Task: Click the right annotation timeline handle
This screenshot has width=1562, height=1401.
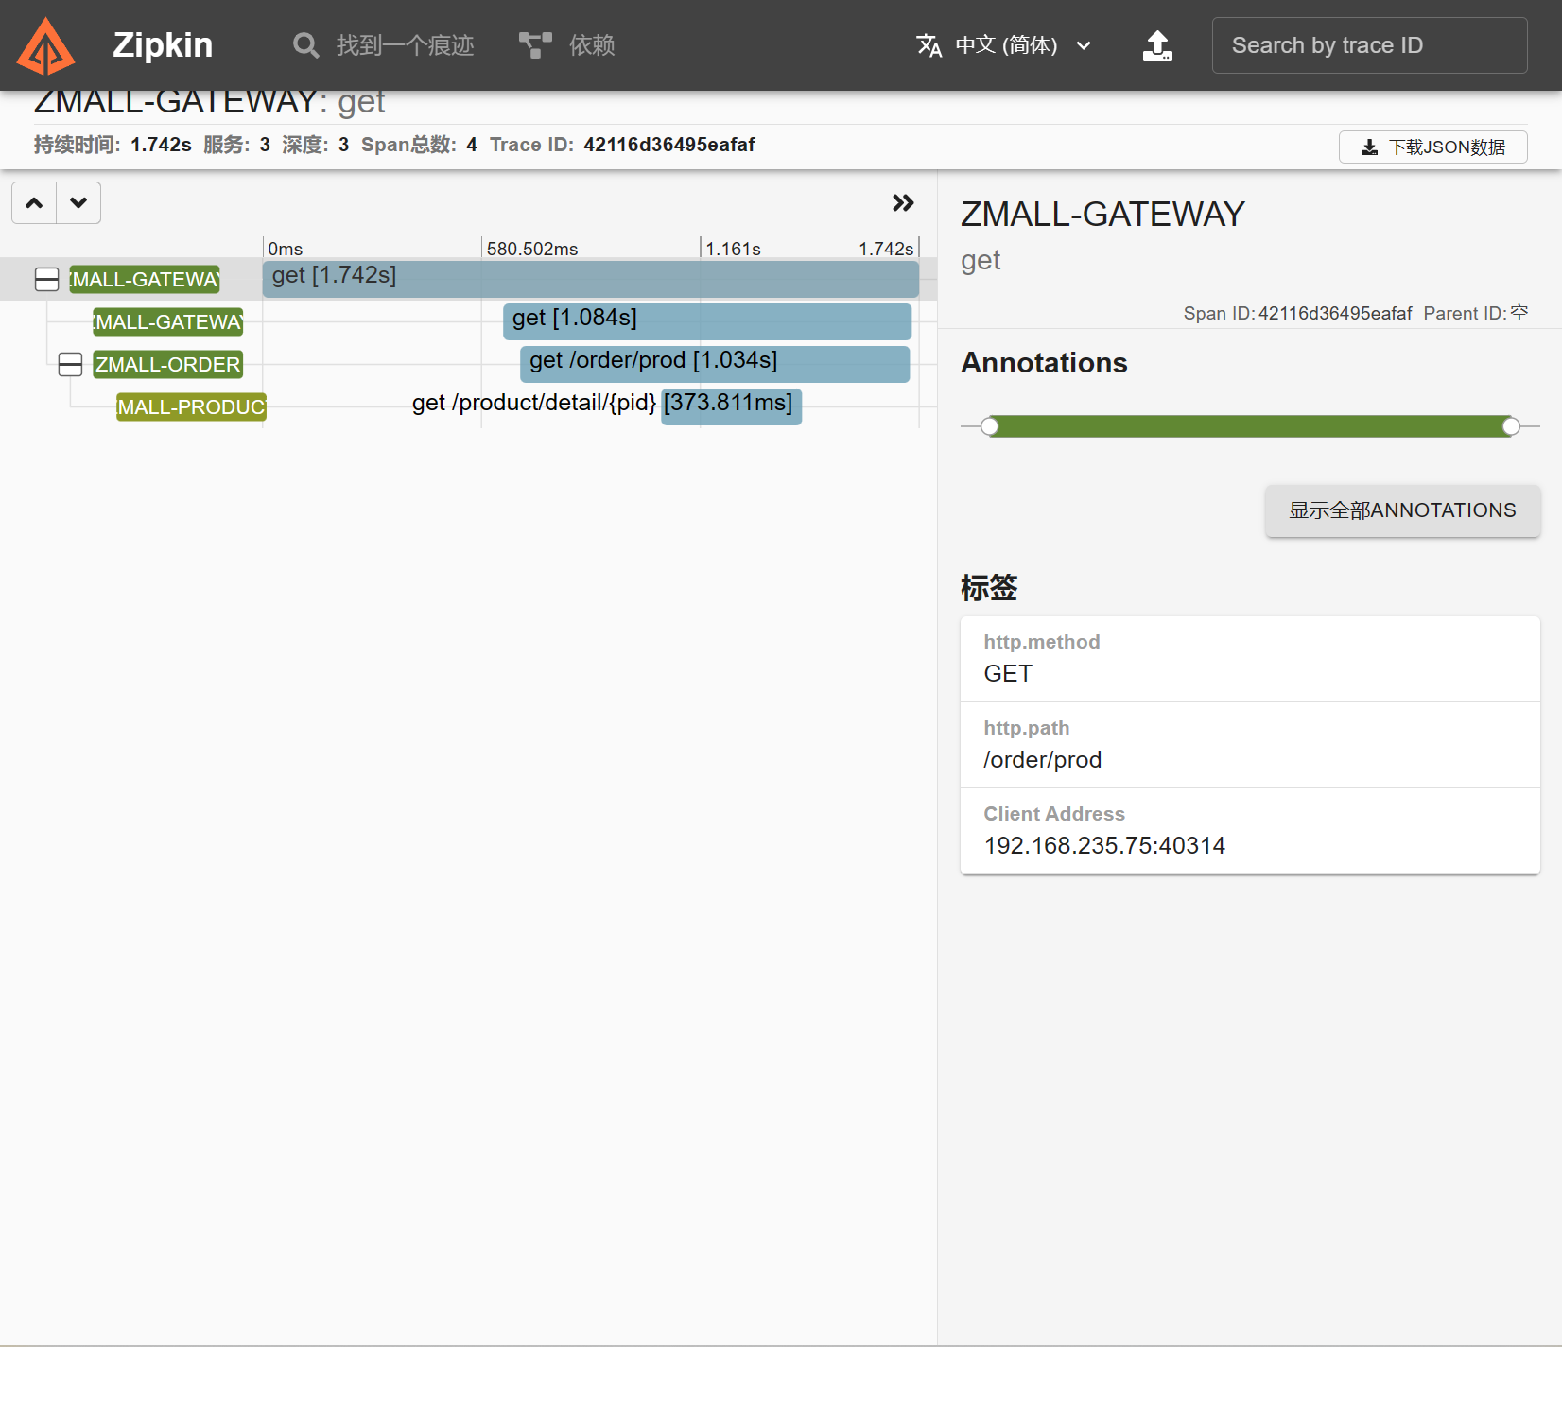Action: [x=1511, y=426]
